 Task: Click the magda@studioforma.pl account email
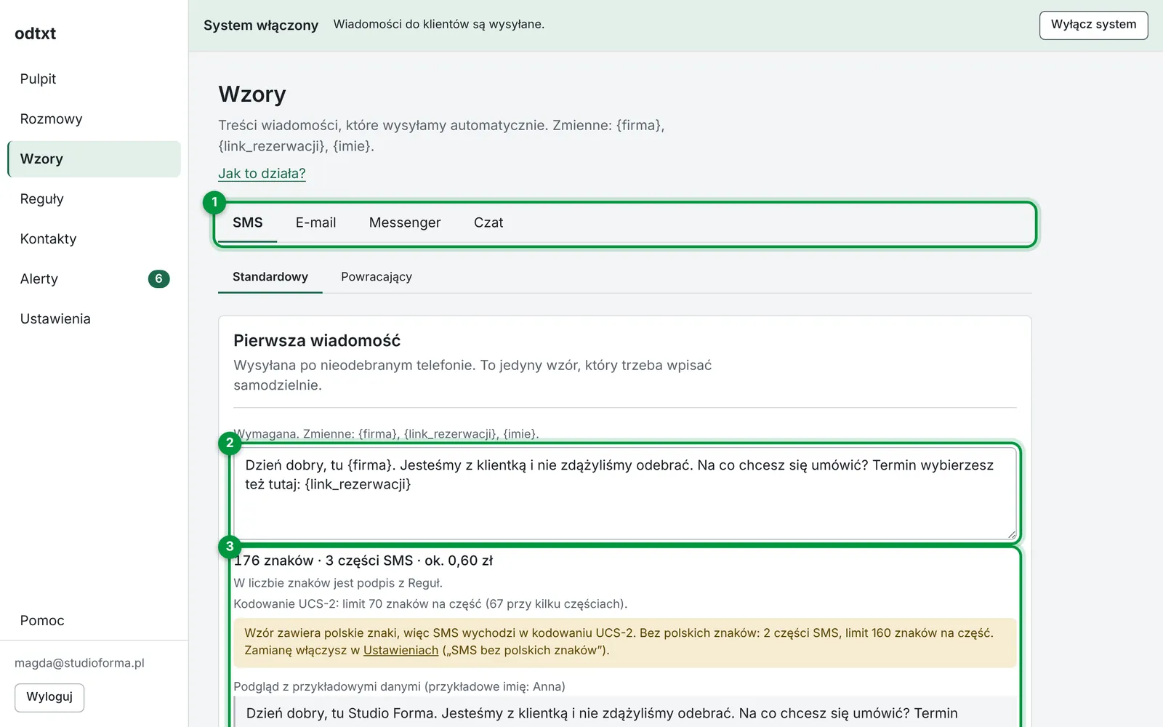79,663
